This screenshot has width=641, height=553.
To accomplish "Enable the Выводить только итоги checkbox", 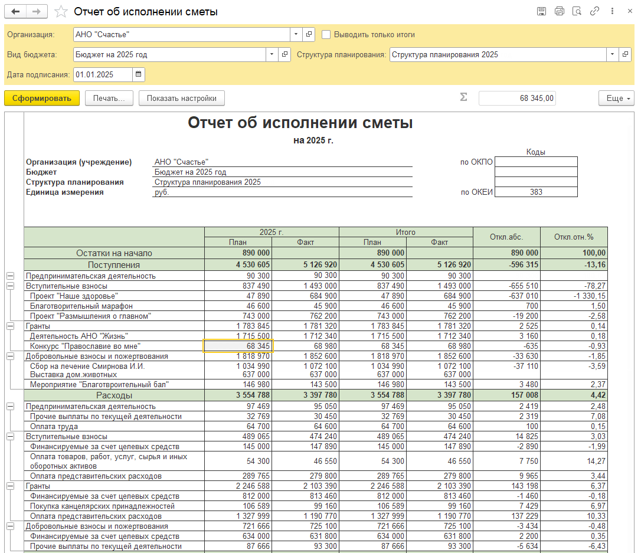I will click(x=326, y=34).
